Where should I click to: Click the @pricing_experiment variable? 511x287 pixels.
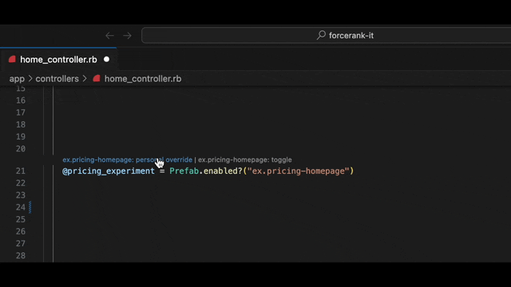[109, 171]
